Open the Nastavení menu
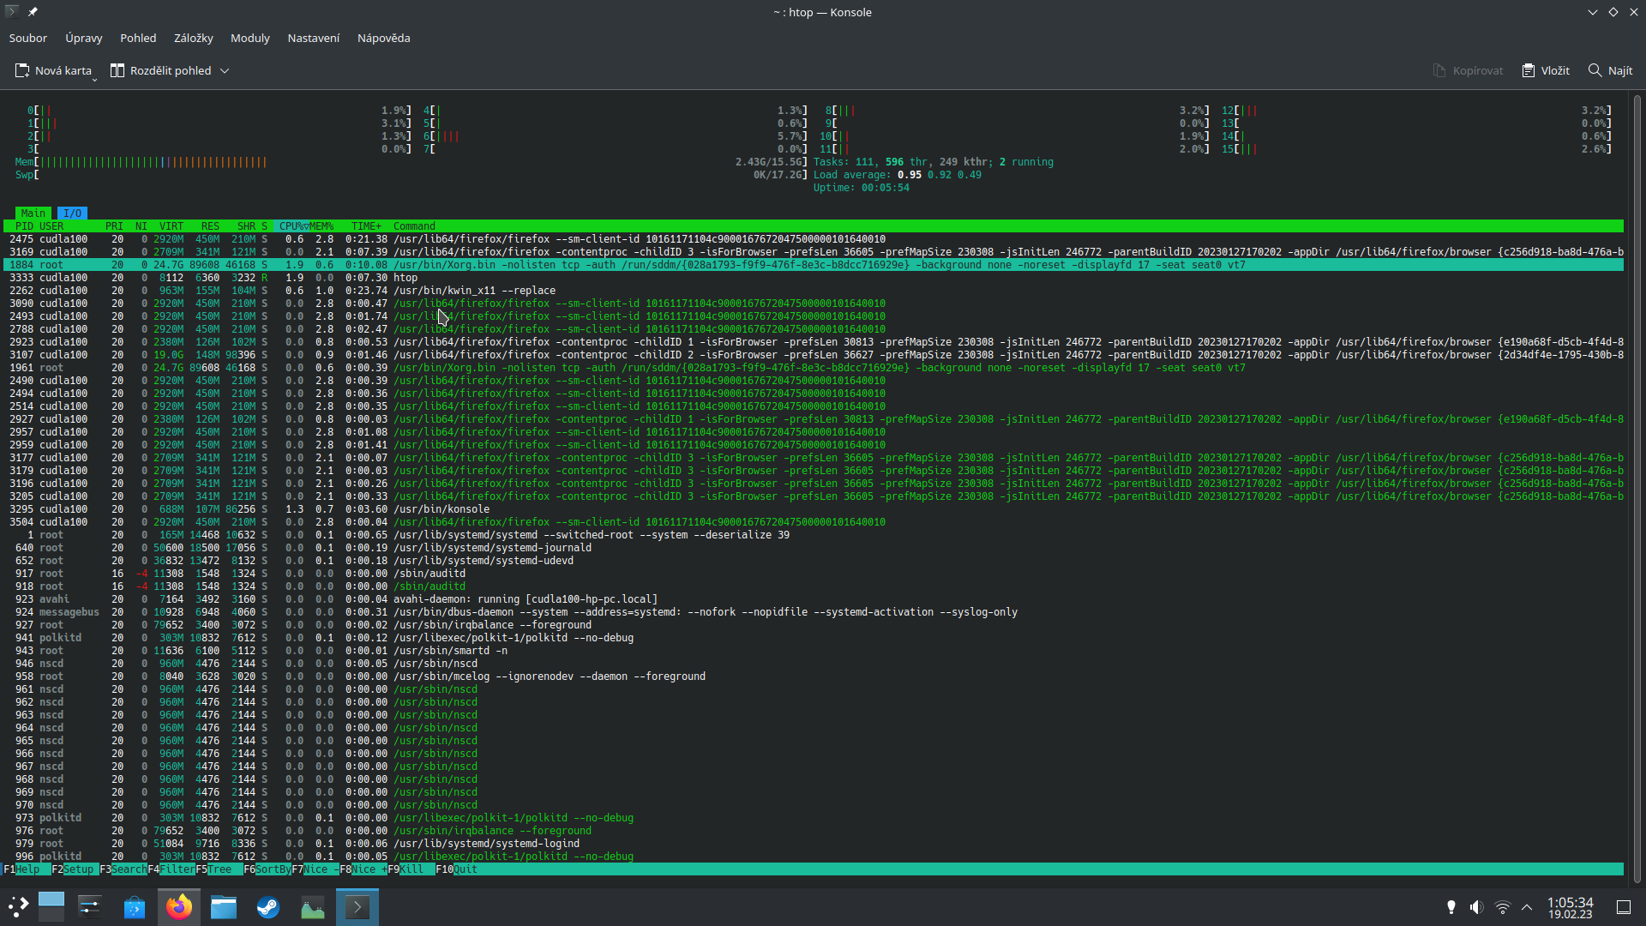Screen dimensions: 1646x926 [314, 38]
